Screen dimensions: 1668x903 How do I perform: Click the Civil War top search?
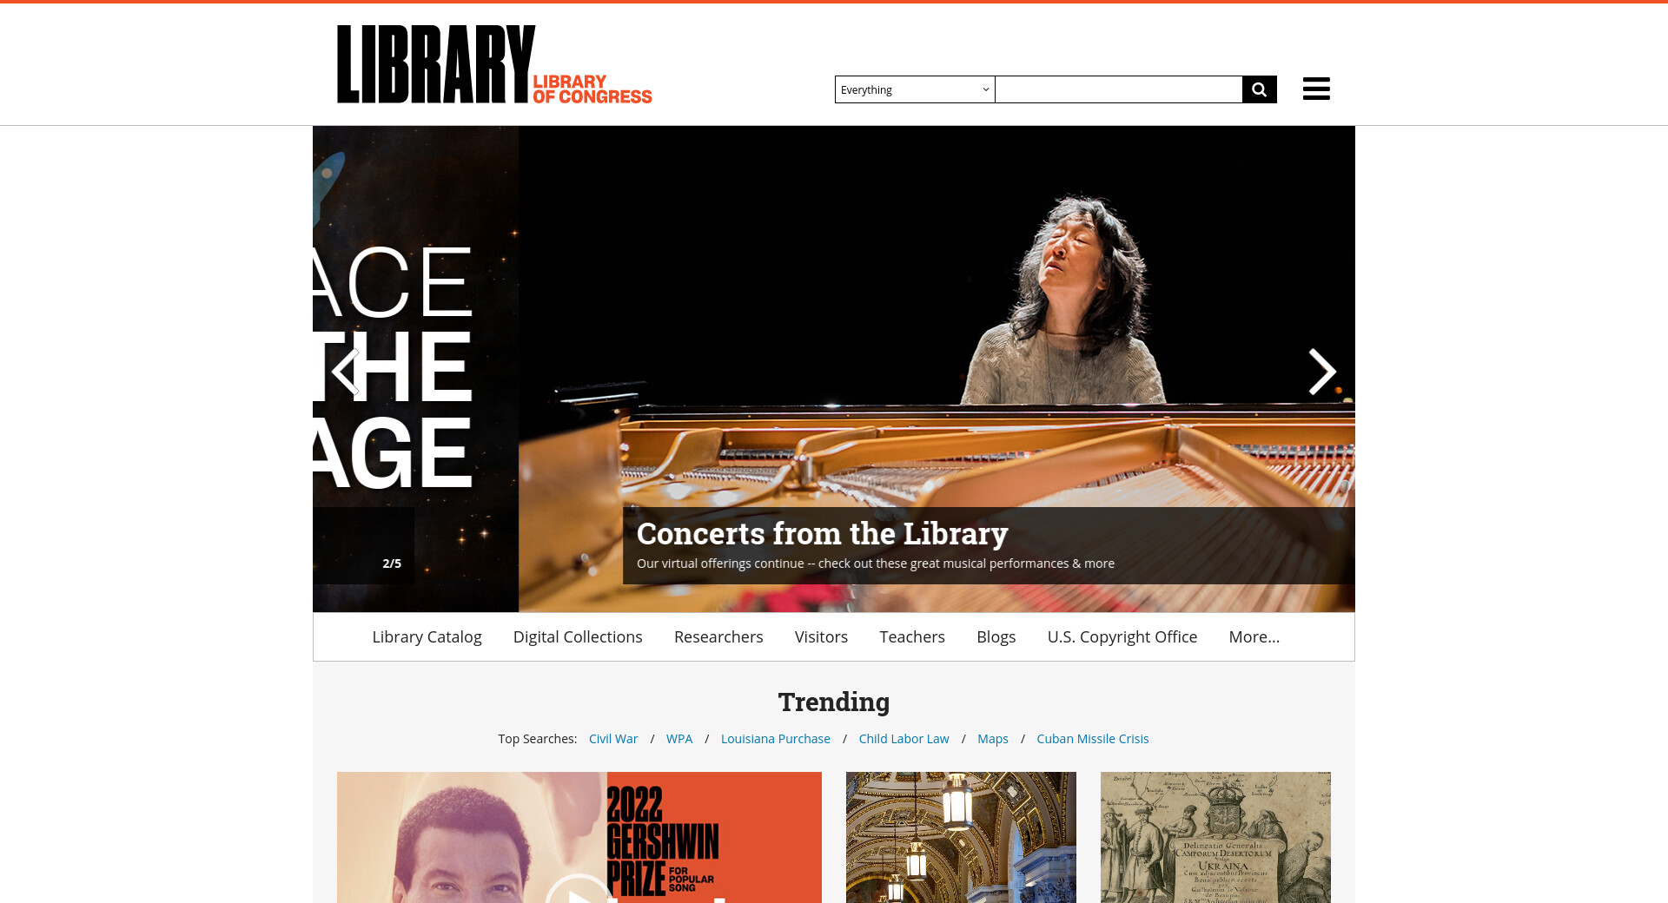pos(613,739)
